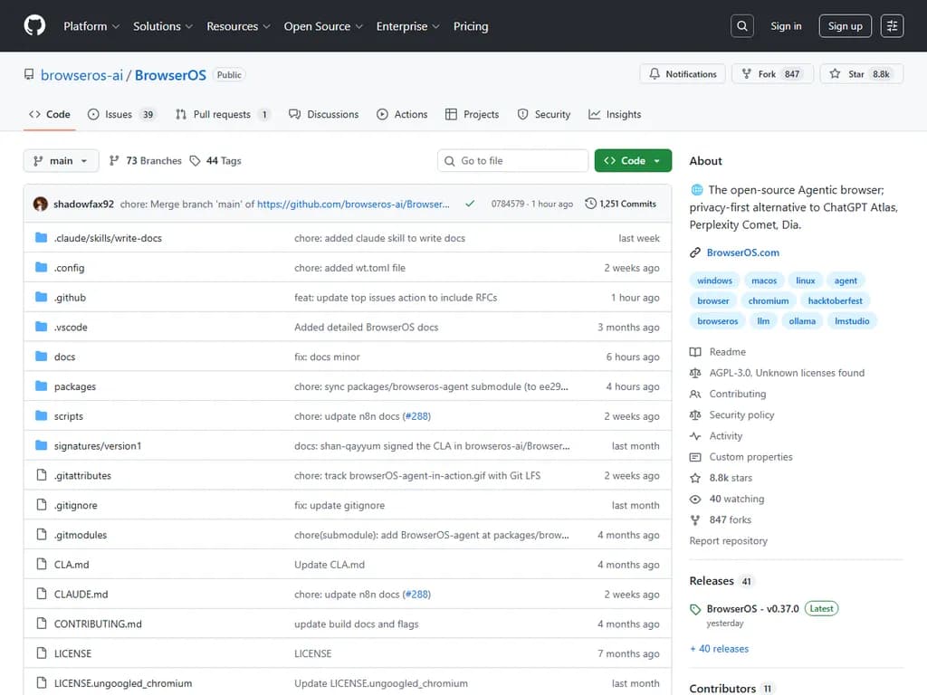Click the Go to file search field
The image size is (927, 695).
(512, 160)
